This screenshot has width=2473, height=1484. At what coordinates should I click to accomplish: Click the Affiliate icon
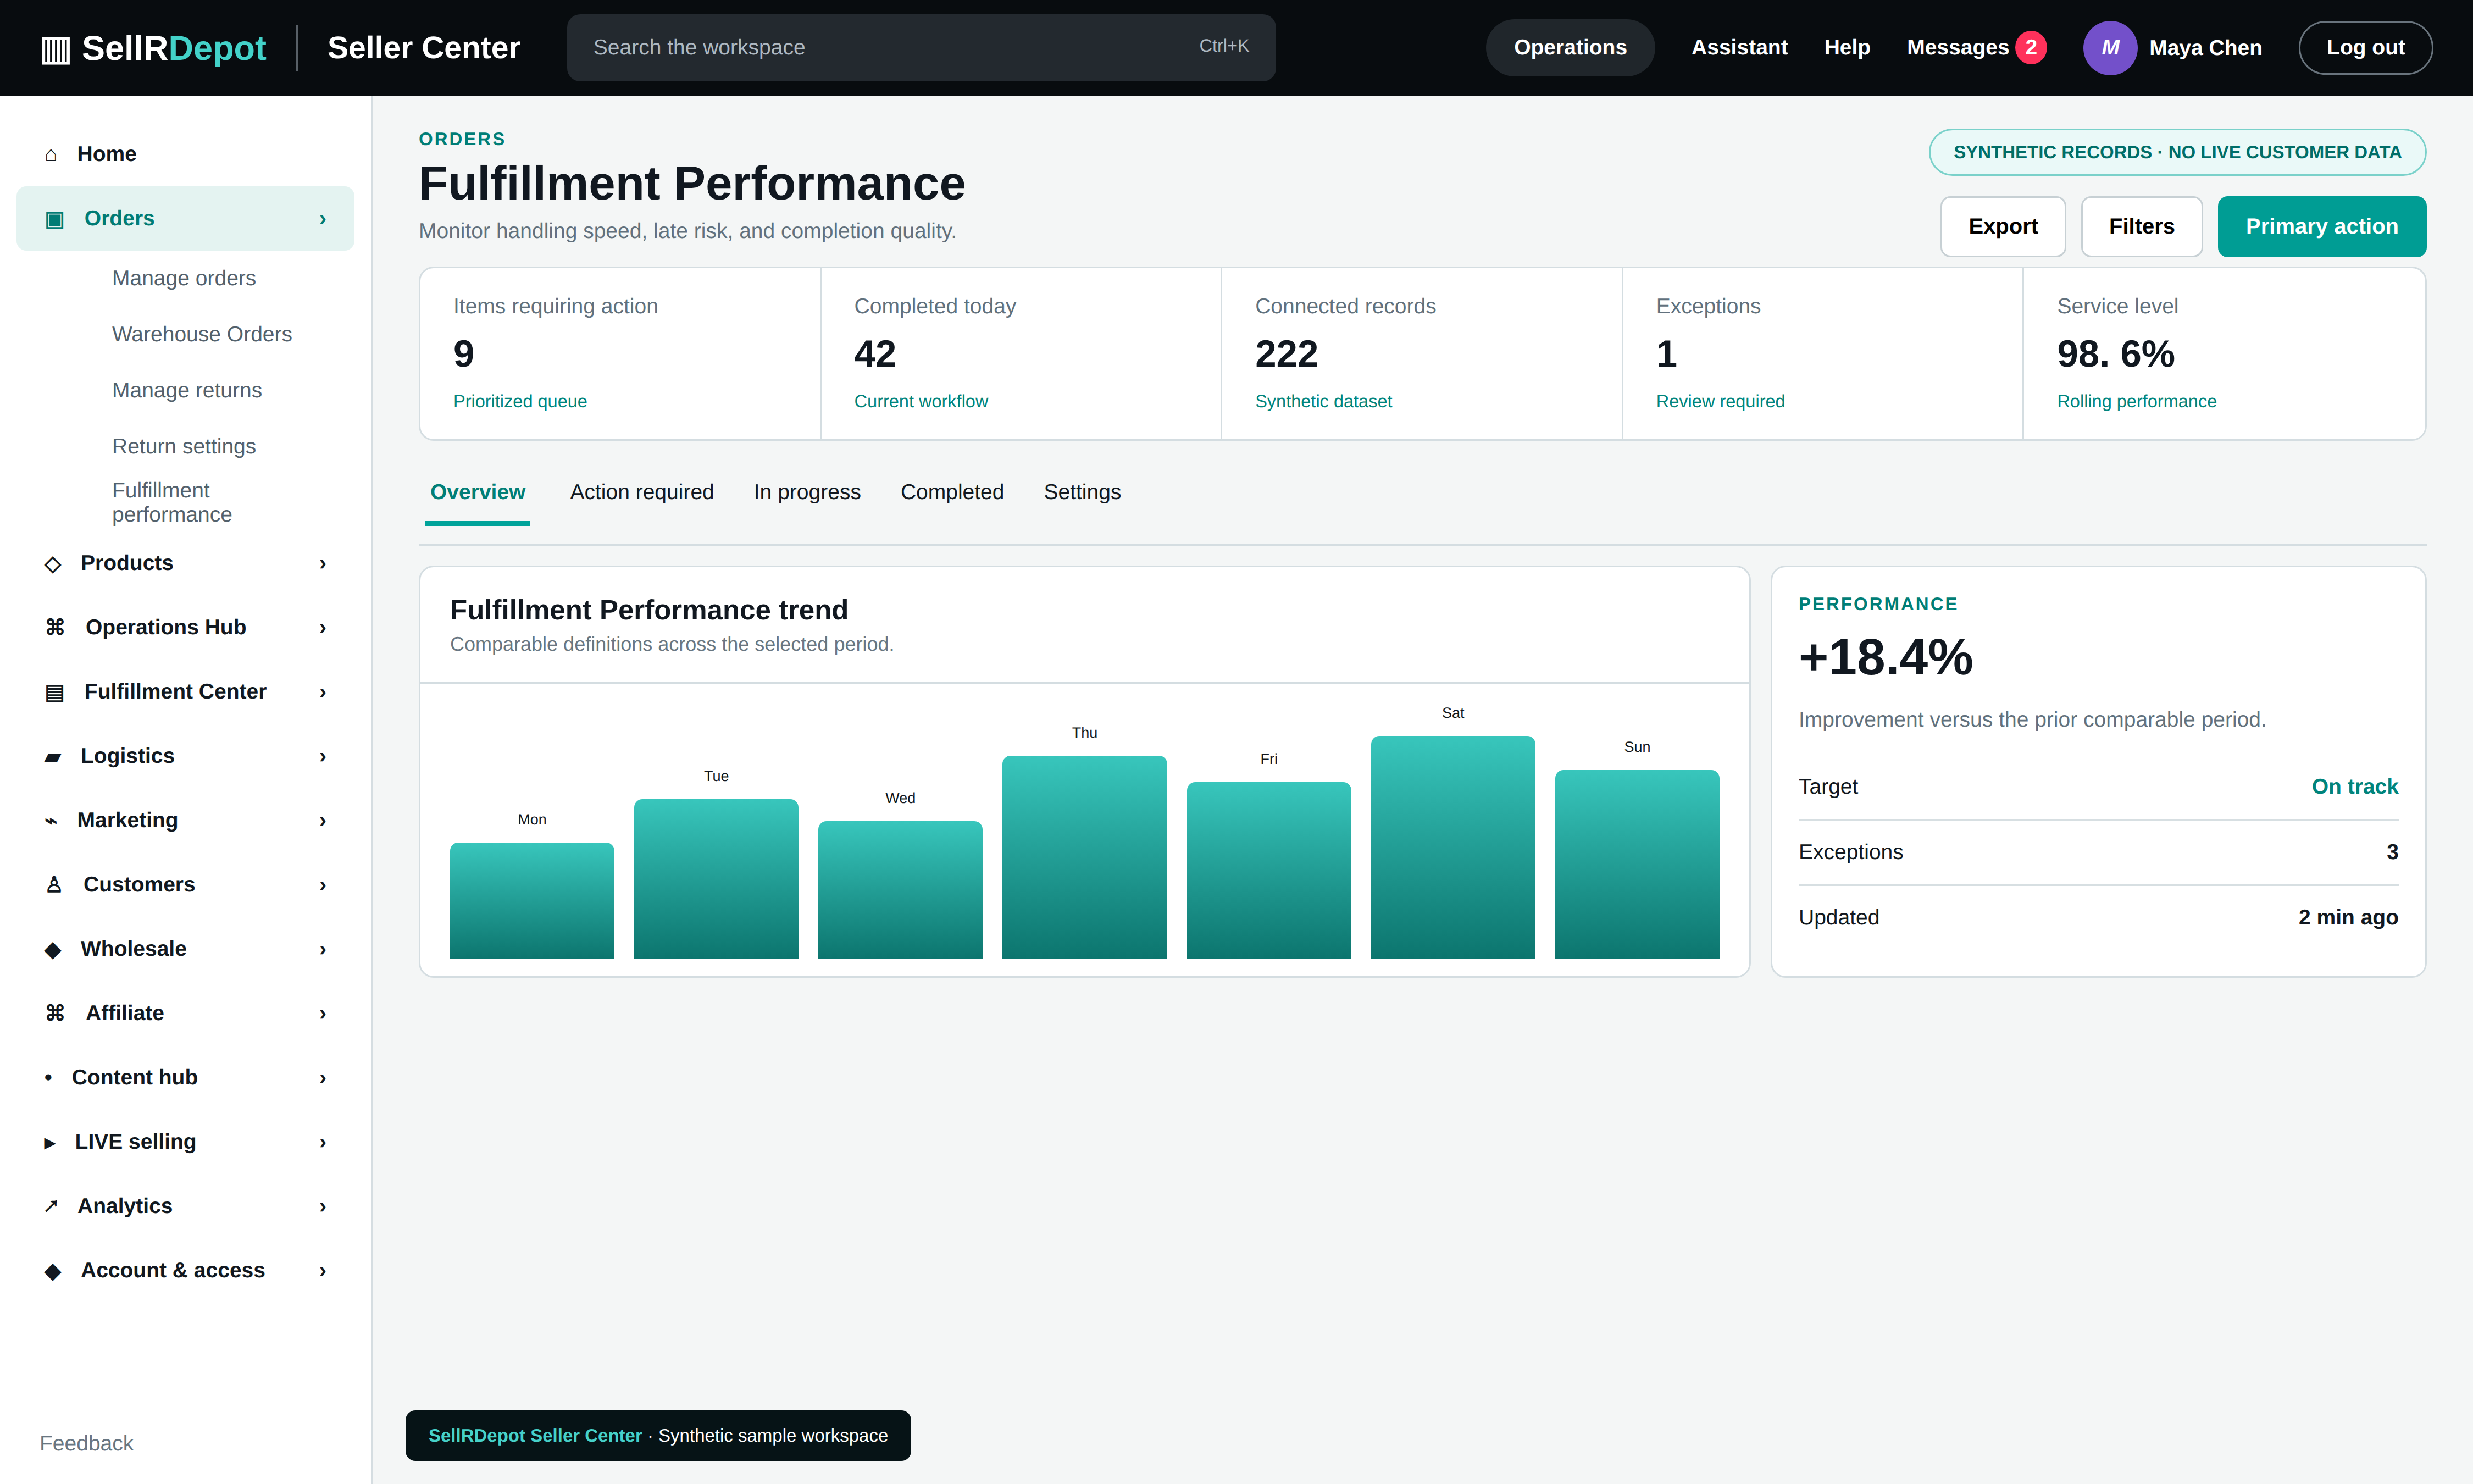click(55, 1013)
